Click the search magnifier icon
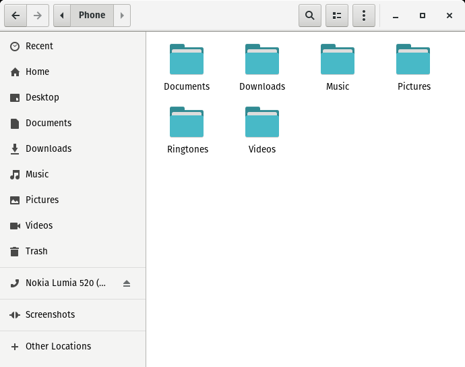The height and width of the screenshot is (367, 465). pyautogui.click(x=309, y=16)
